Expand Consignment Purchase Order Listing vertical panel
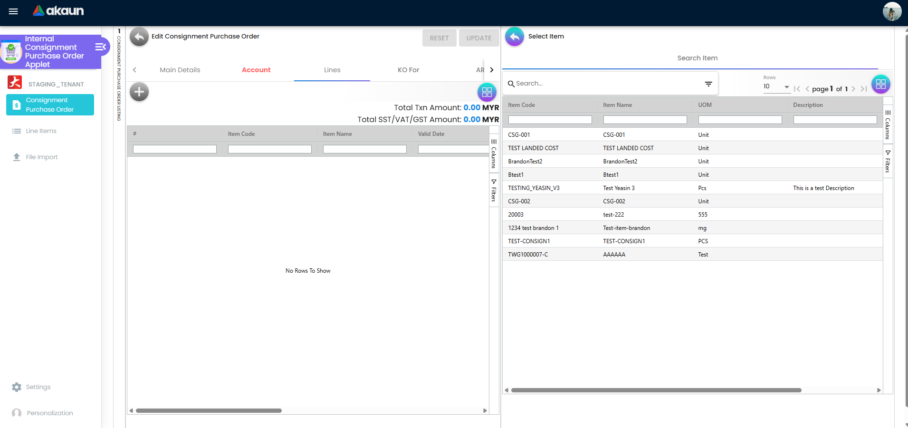Viewport: 908px width, 428px height. (x=119, y=75)
